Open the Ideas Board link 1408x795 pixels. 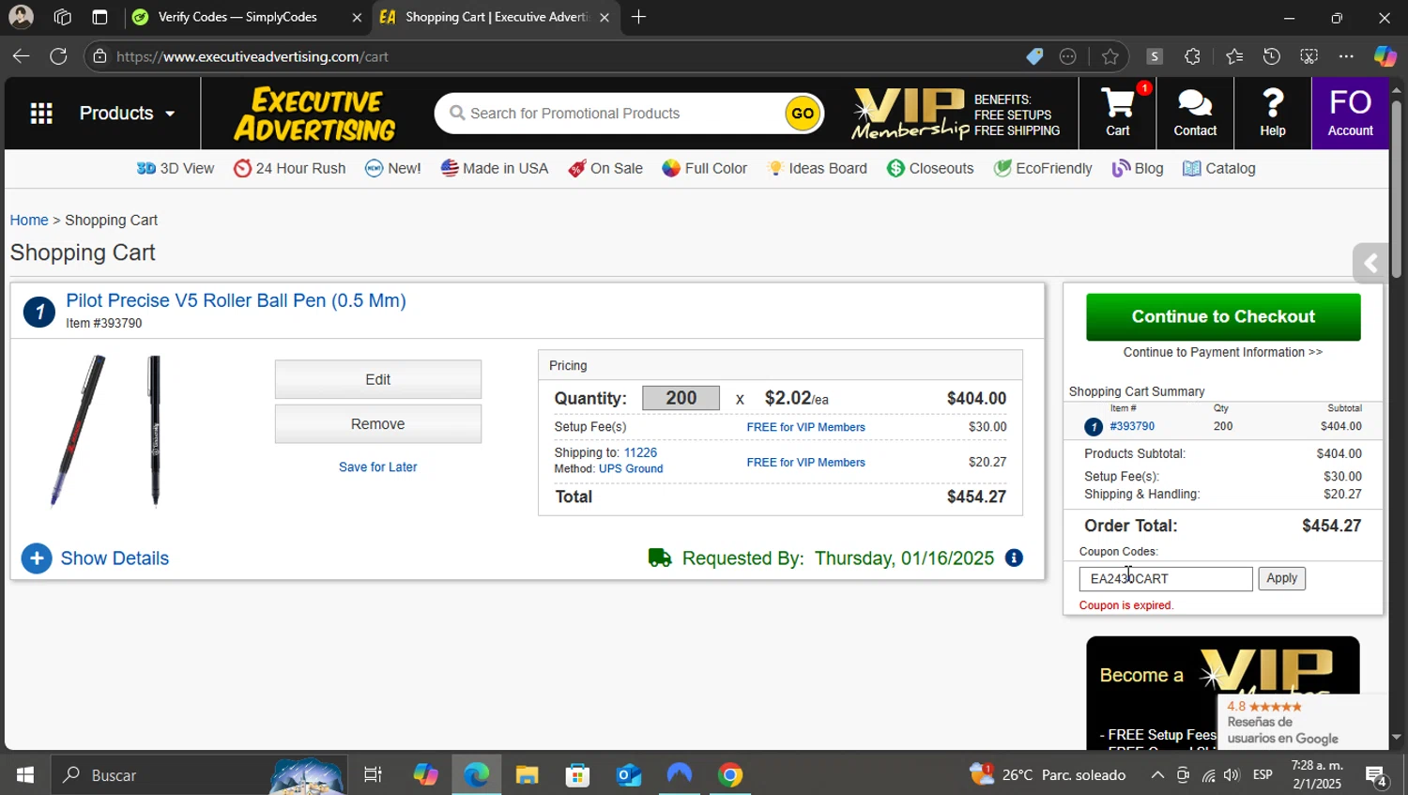pos(817,169)
